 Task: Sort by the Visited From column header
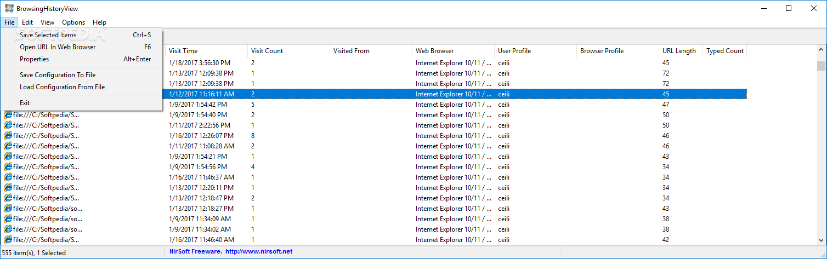coord(371,51)
